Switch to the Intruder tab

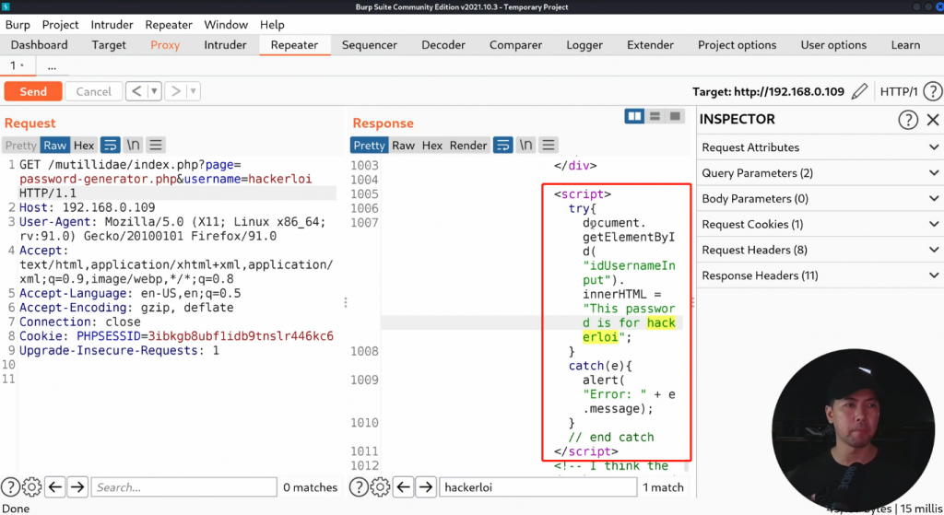pos(225,45)
